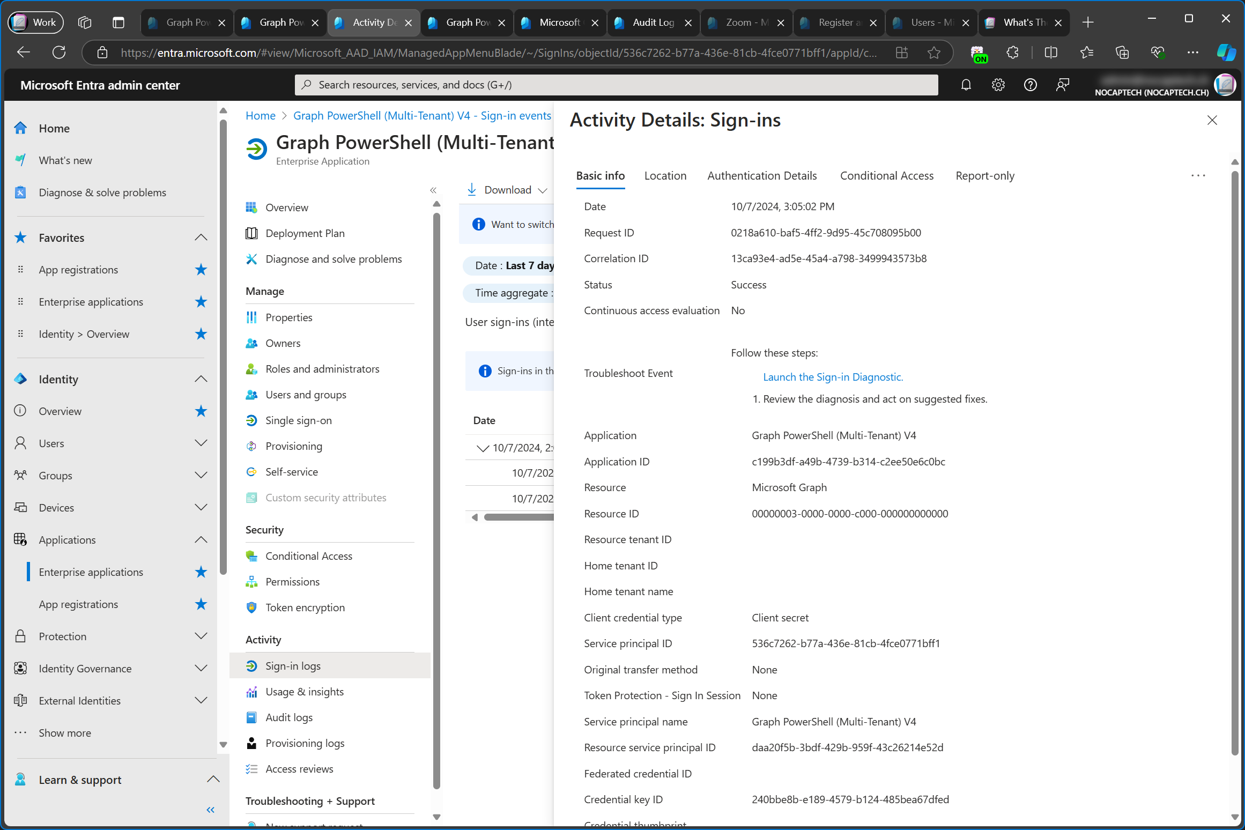Open the notifications bell icon

(966, 85)
